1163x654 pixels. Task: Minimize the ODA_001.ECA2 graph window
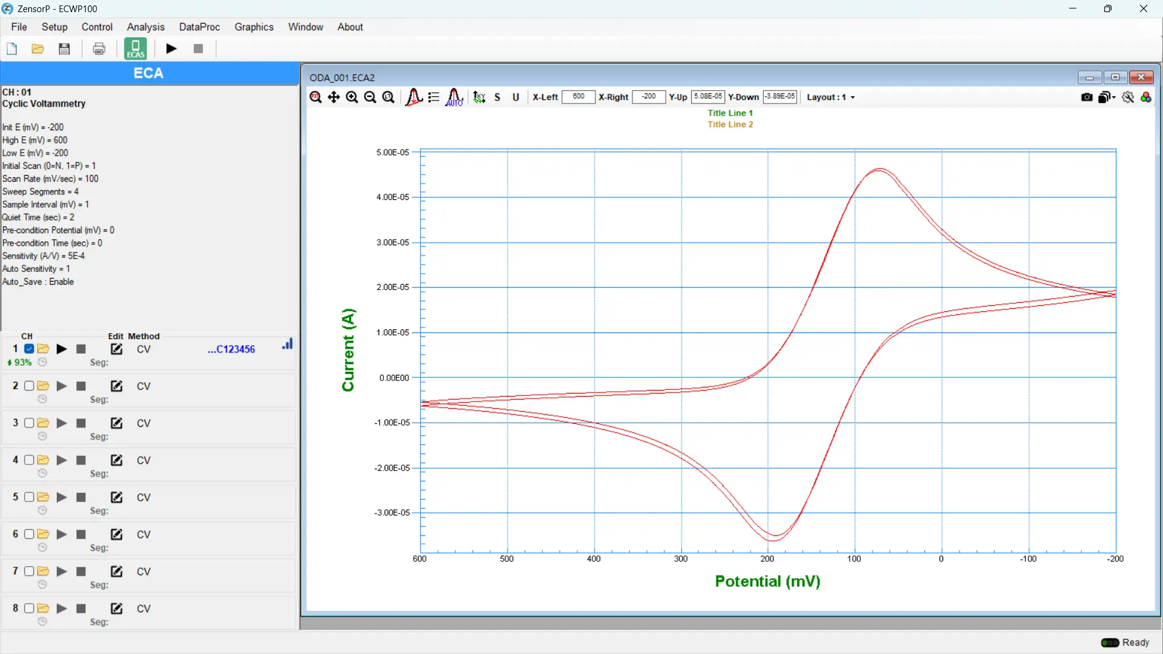pyautogui.click(x=1090, y=77)
